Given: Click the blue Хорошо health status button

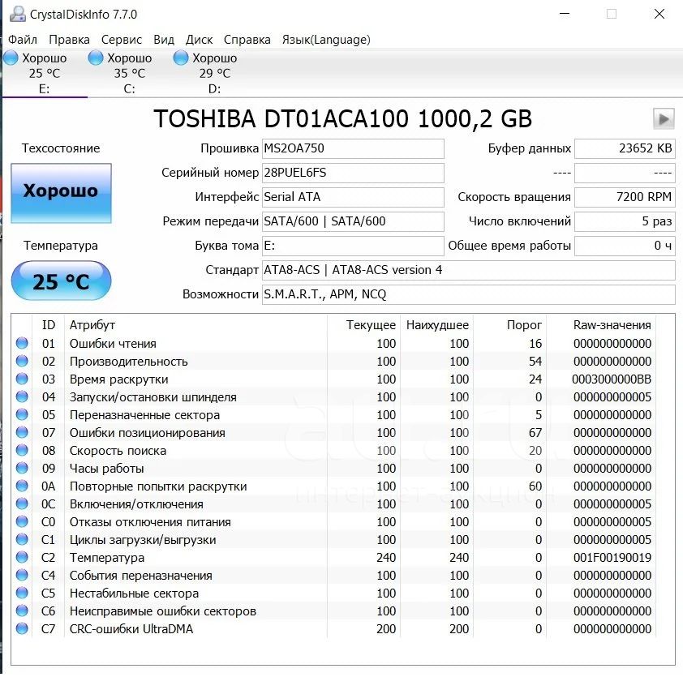Looking at the screenshot, I should pos(61,193).
